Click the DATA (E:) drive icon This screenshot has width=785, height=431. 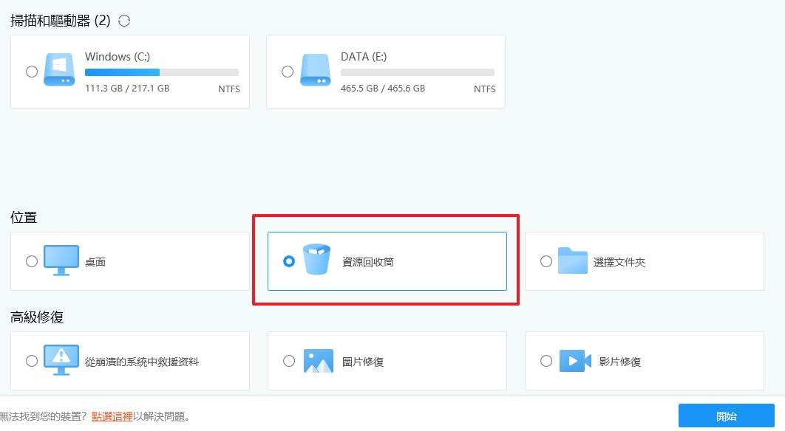tap(315, 70)
